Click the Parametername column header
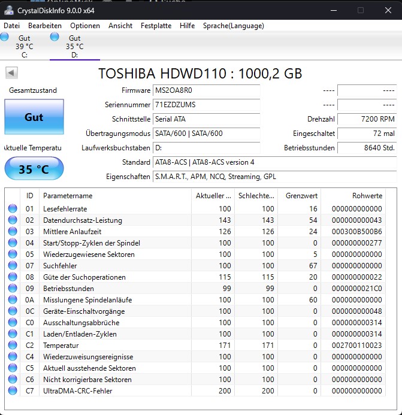402x415 pixels. [115, 196]
